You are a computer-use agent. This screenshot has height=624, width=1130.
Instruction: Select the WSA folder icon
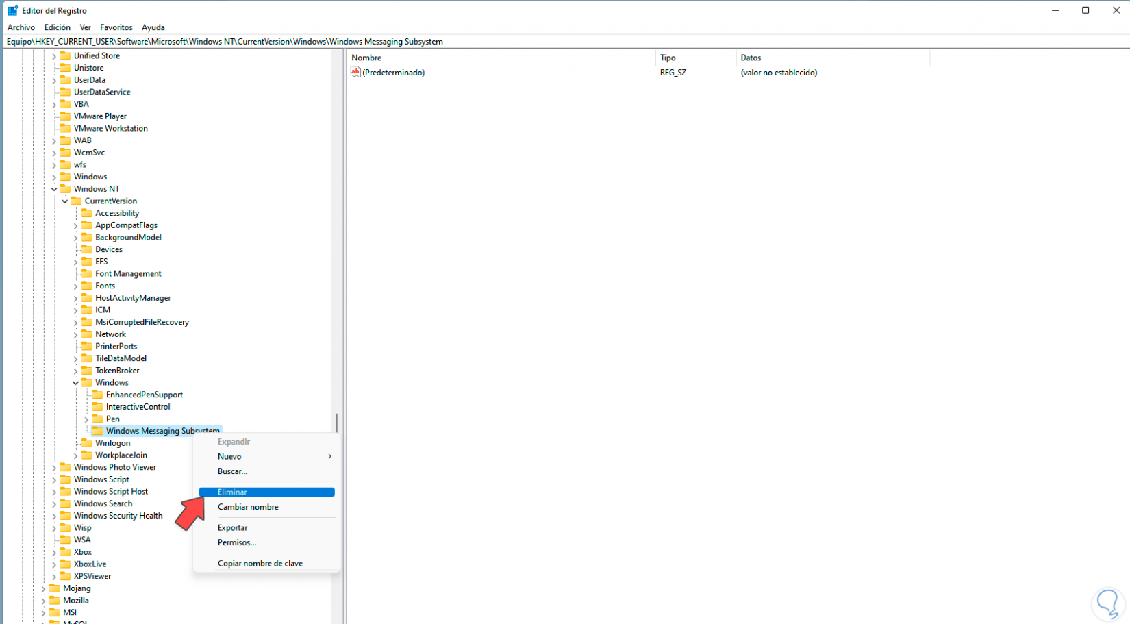coord(65,540)
